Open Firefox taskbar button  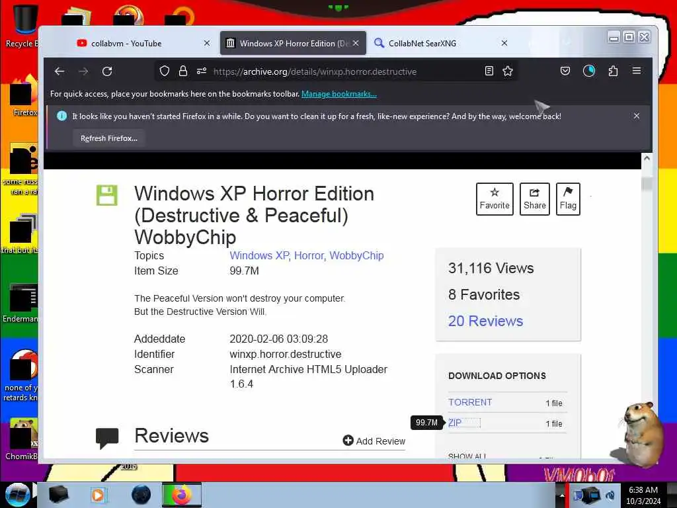point(182,495)
